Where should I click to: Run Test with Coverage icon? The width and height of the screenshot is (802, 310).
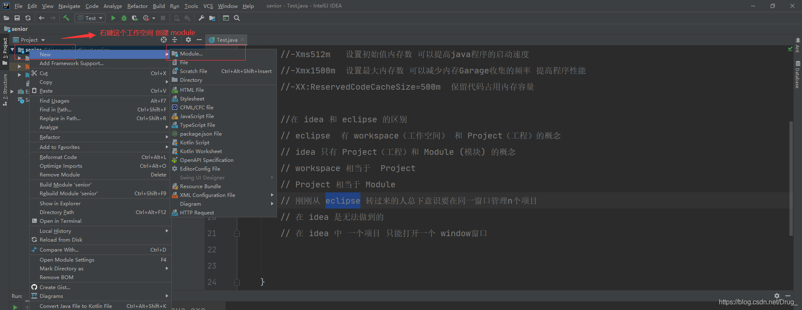tap(135, 18)
